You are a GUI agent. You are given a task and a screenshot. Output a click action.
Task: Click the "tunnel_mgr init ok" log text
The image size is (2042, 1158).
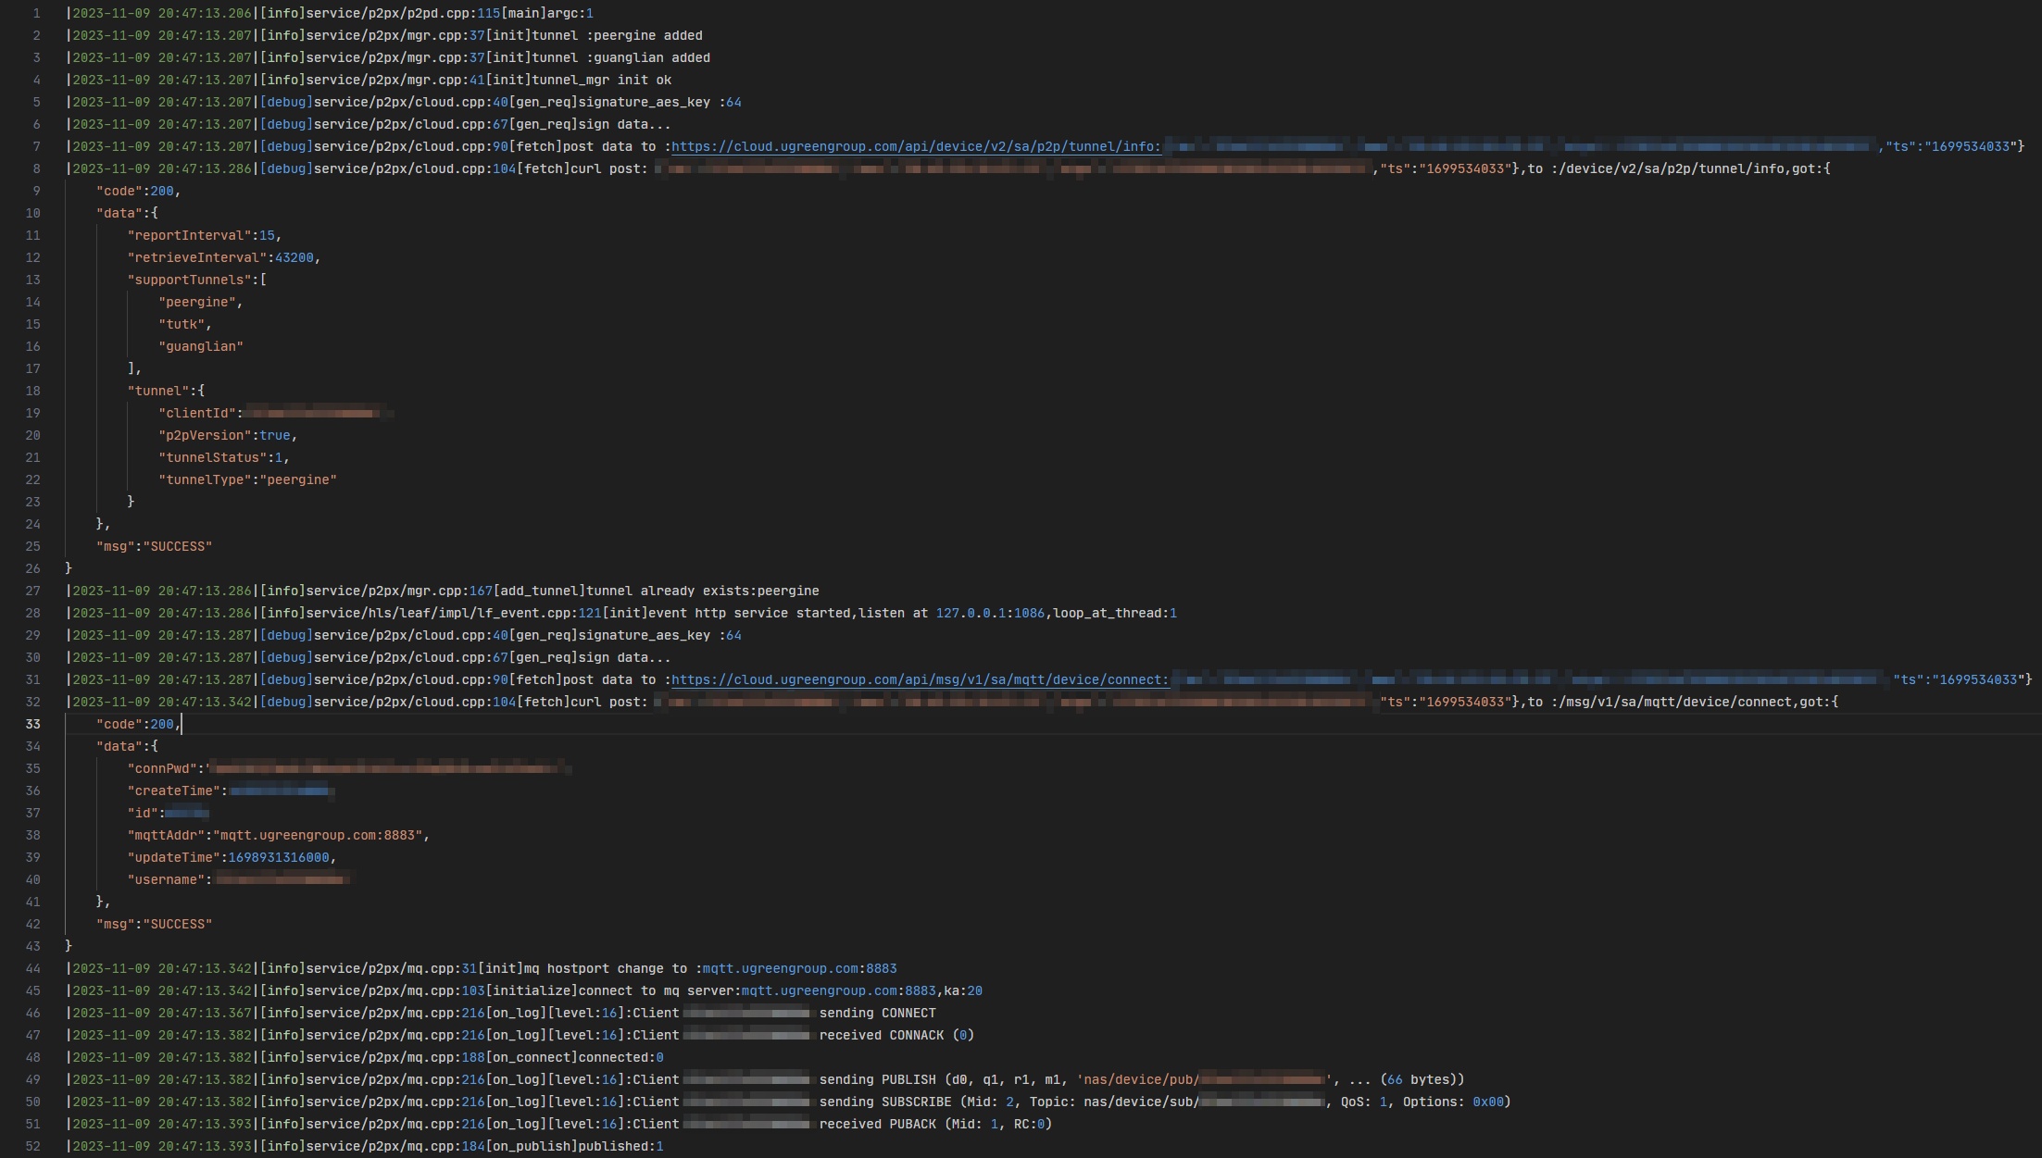[x=602, y=80]
